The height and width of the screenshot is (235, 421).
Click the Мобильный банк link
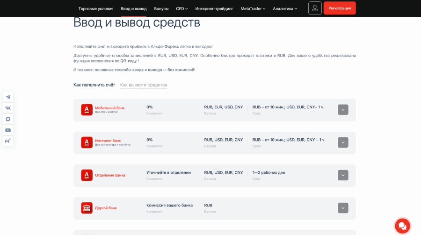[x=110, y=108]
